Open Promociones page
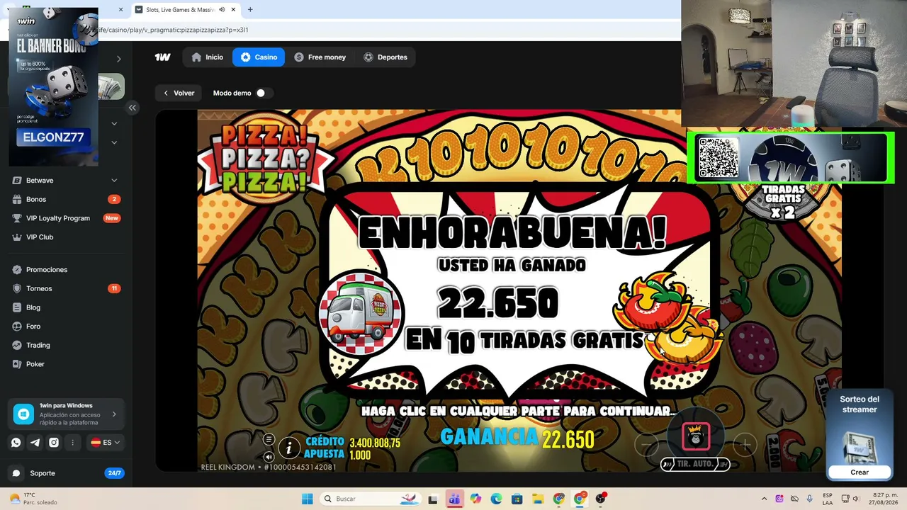 pyautogui.click(x=65, y=270)
